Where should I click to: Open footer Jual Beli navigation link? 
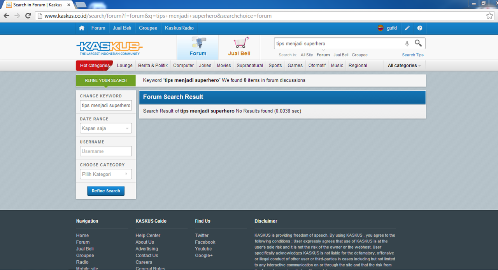pyautogui.click(x=85, y=249)
